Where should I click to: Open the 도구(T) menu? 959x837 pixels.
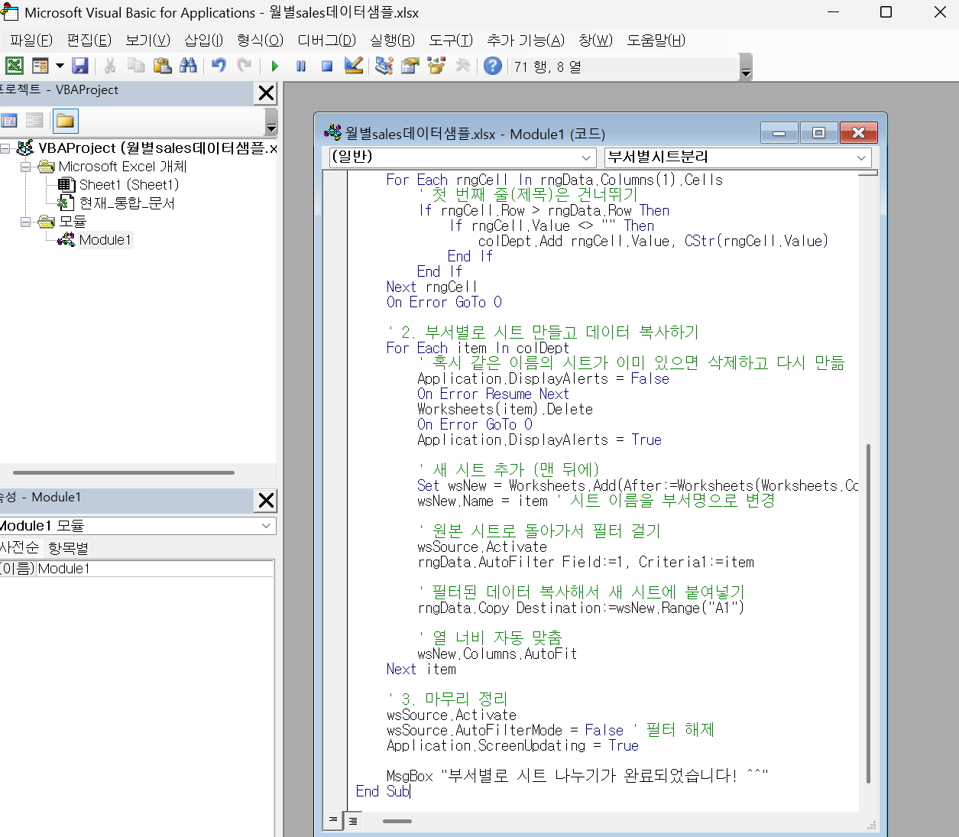pyautogui.click(x=450, y=41)
